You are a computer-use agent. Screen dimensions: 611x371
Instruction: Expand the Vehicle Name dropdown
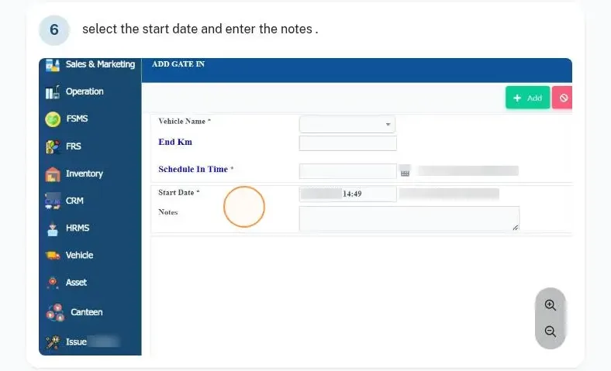tap(347, 124)
